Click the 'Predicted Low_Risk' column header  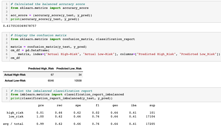coord(69,69)
